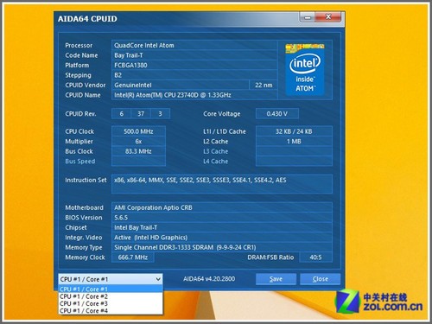Click the Intel Bay Trail-T chipset value
The image size is (432, 324).
point(222,227)
